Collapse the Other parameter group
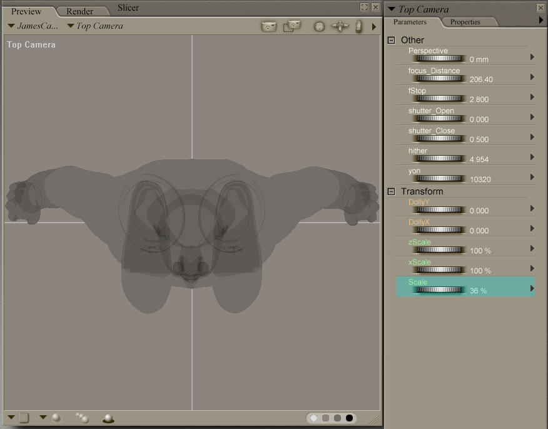548x429 pixels. coord(392,40)
